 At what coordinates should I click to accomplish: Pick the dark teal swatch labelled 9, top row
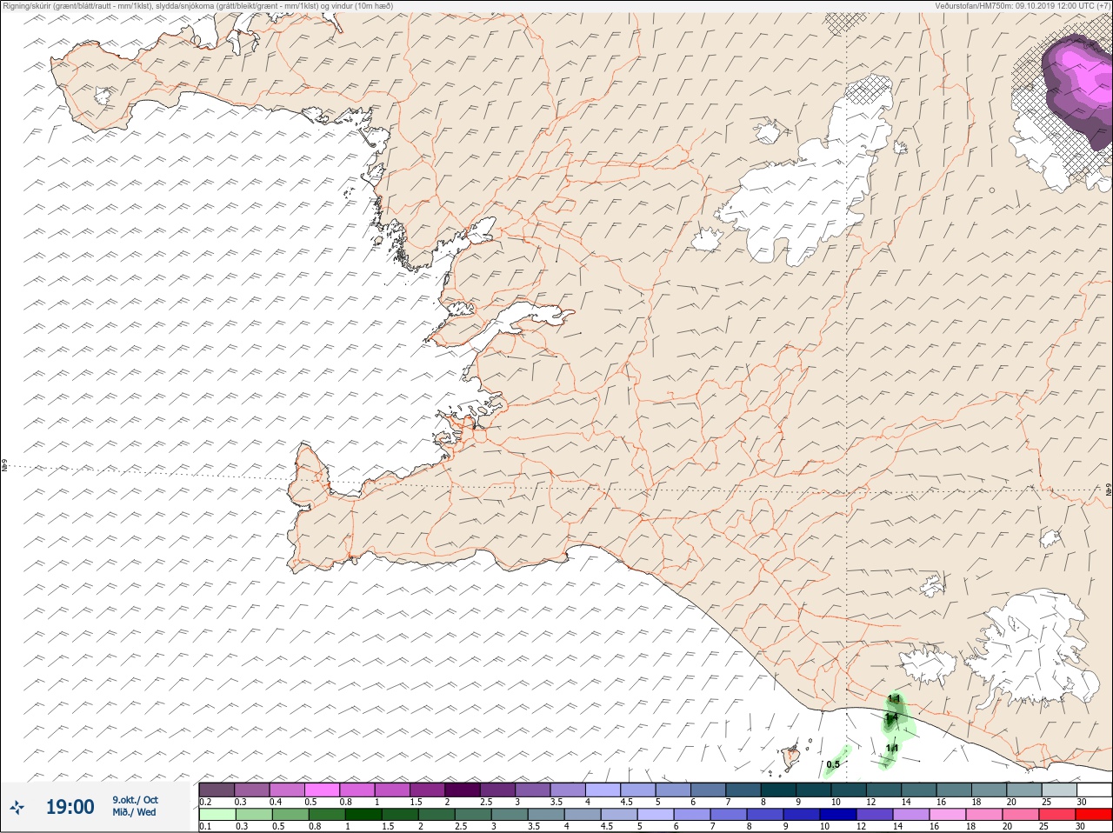pos(814,790)
